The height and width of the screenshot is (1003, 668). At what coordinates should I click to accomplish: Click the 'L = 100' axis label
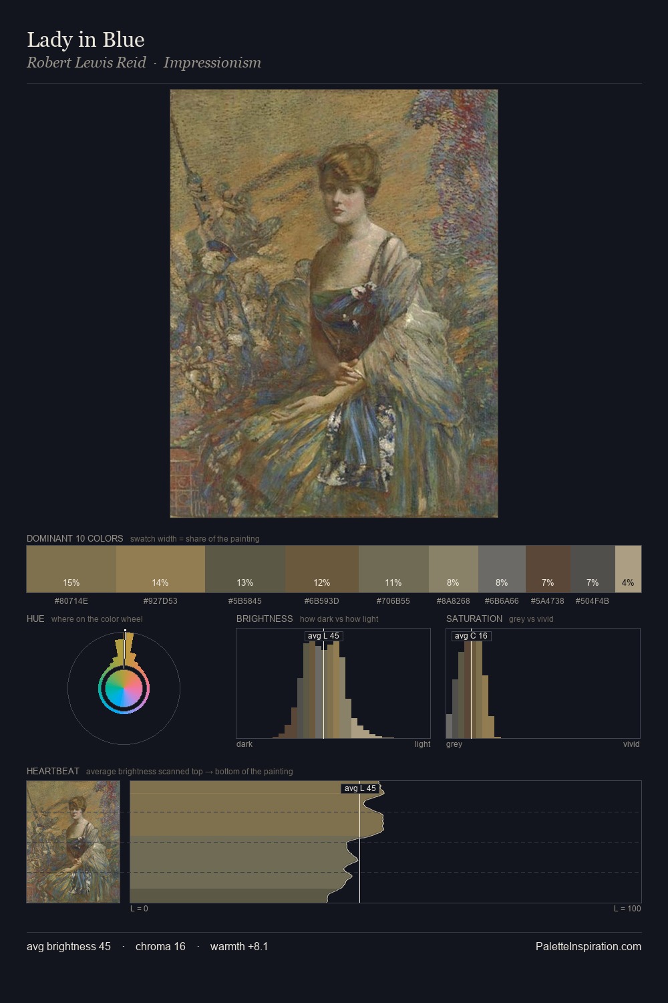pos(627,909)
